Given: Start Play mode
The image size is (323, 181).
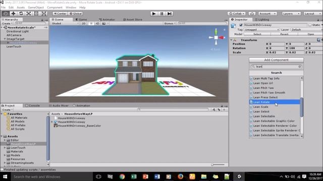Looking at the screenshot, I should pyautogui.click(x=153, y=14).
